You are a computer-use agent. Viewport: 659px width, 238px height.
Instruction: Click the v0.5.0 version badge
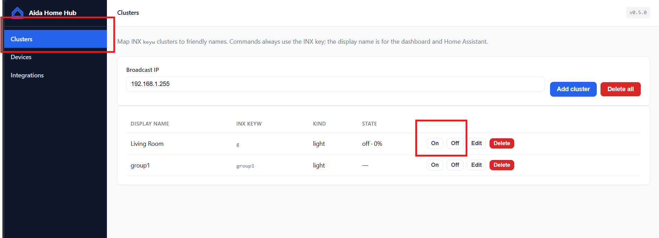(x=638, y=12)
